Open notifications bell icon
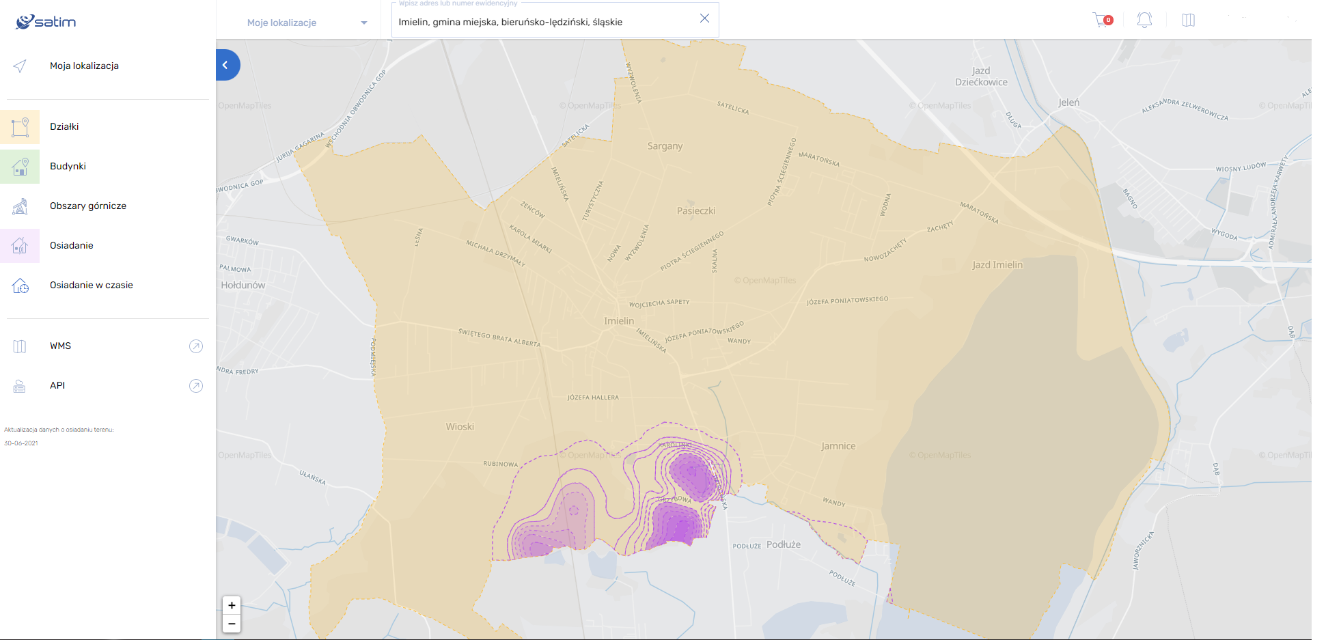This screenshot has width=1326, height=640. tap(1144, 20)
